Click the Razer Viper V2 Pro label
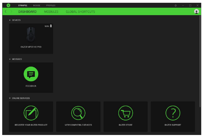The width and height of the screenshot is (204, 137). [x=31, y=47]
